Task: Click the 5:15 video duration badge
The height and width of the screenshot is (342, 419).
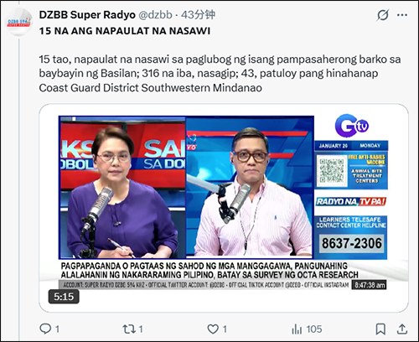Action: (64, 297)
